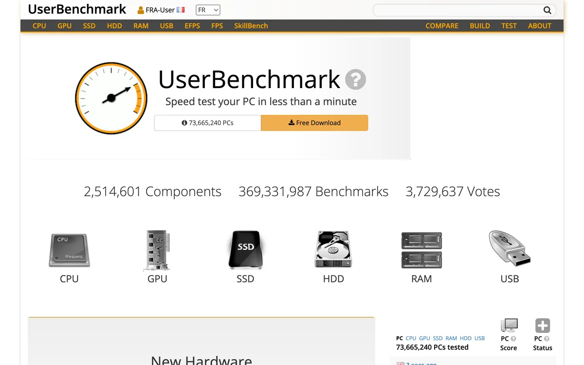Click the question mark help icon beside UserBenchmark title
This screenshot has height=365, width=584.
click(x=355, y=79)
